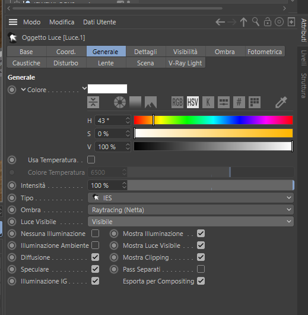The image size is (308, 315).
Task: Click the magnifier search icon
Action: (256, 22)
